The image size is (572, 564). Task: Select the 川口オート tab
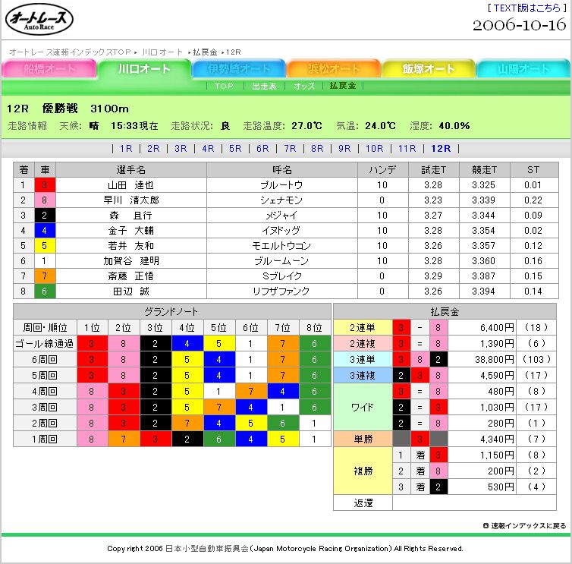[x=144, y=68]
